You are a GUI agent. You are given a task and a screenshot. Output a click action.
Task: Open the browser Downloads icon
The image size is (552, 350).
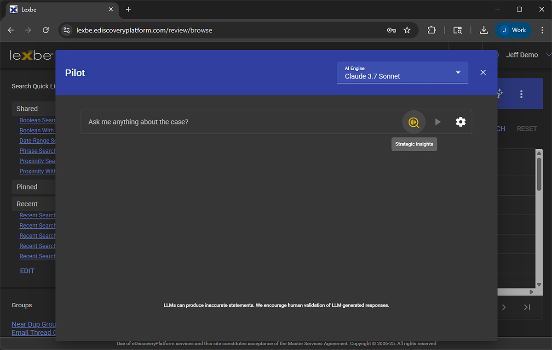483,30
